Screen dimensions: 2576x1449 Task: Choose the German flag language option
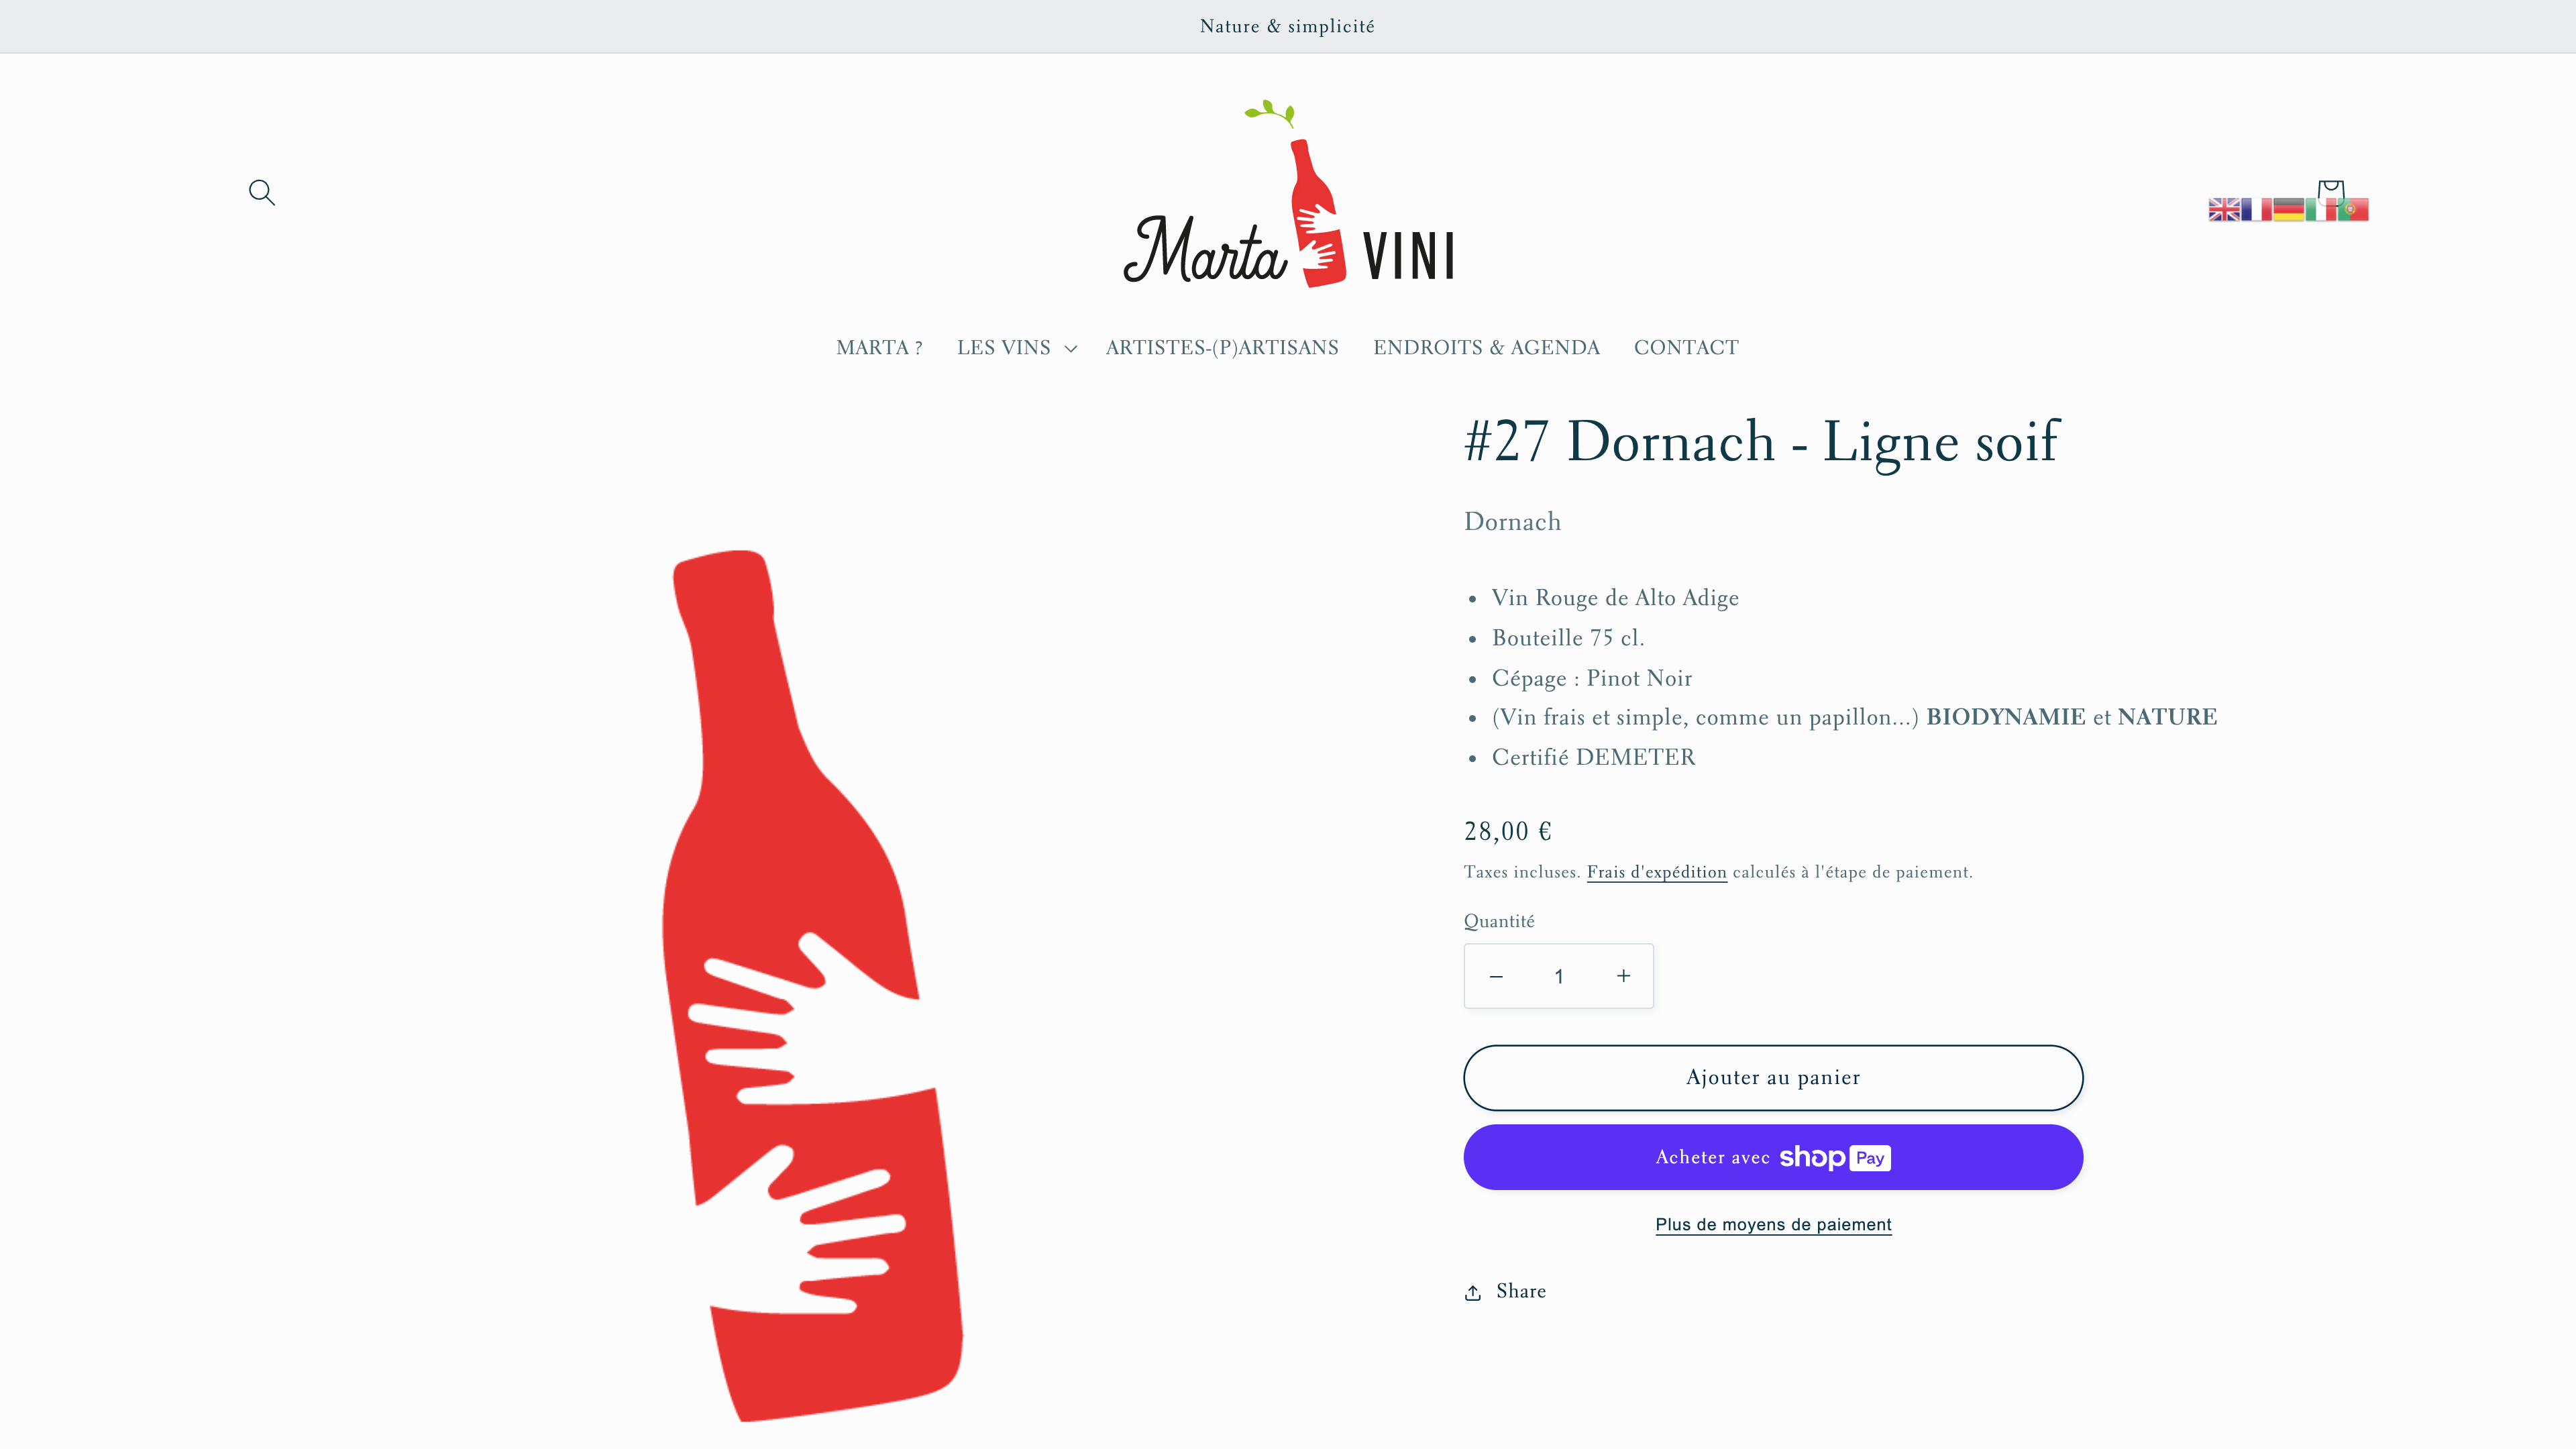pos(2288,209)
